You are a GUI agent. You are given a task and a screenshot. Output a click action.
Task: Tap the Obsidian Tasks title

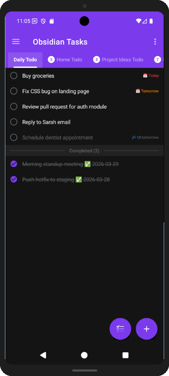point(60,42)
